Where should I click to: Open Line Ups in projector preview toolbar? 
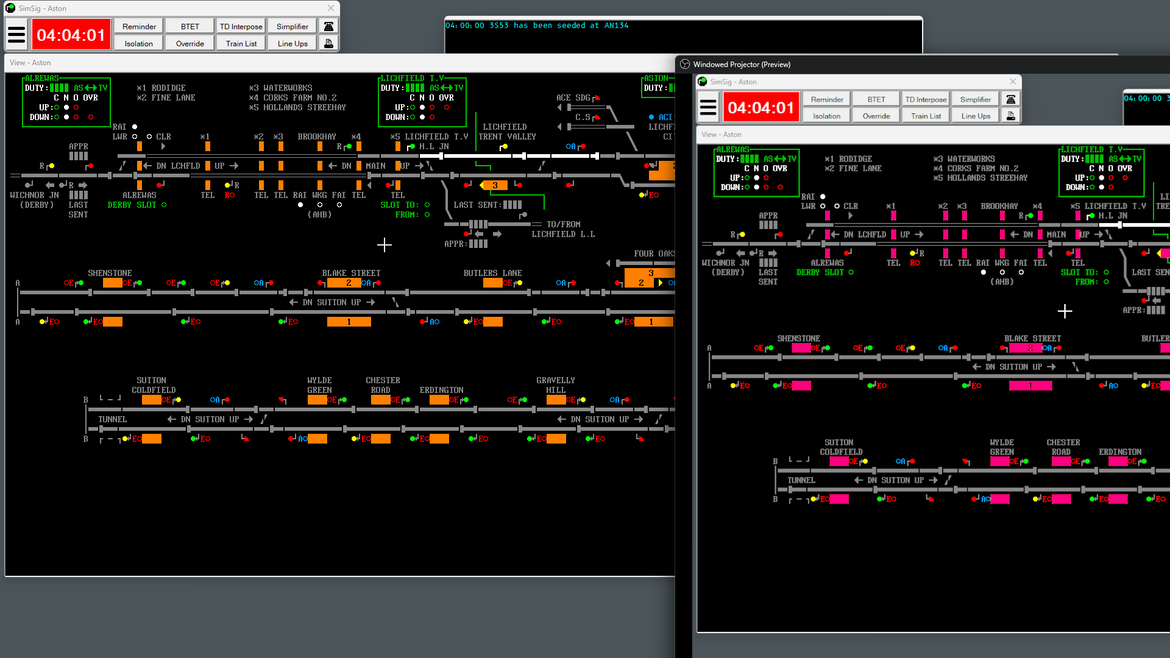tap(976, 116)
